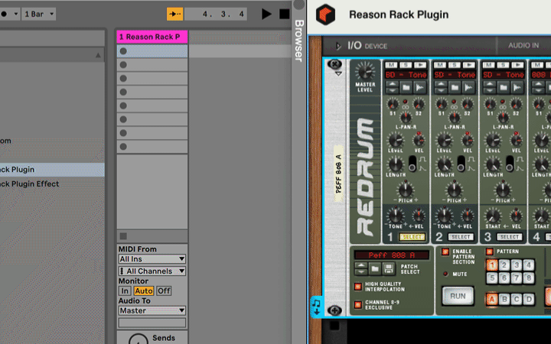Screen dimensions: 551x344
Task: Trigger drum channel 2 play button
Action: pos(468,65)
